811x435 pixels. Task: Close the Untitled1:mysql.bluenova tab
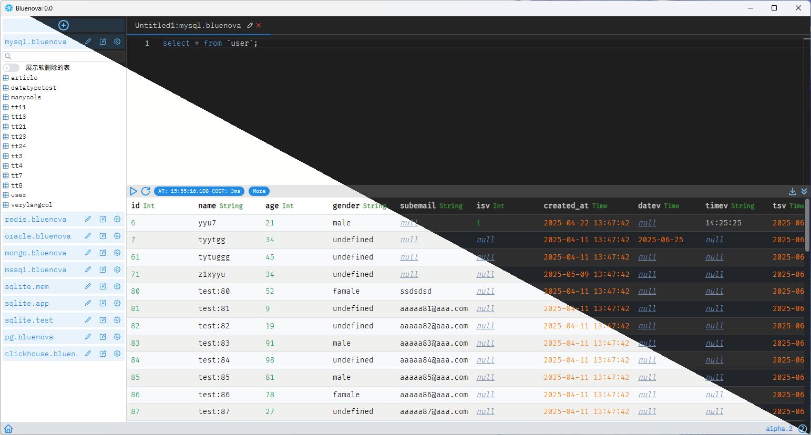coord(259,25)
